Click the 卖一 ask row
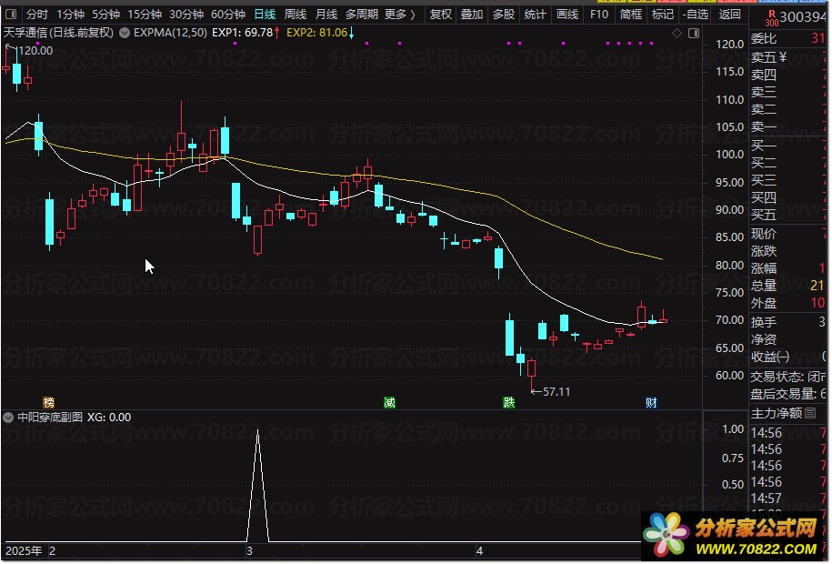This screenshot has width=832, height=564. point(788,126)
